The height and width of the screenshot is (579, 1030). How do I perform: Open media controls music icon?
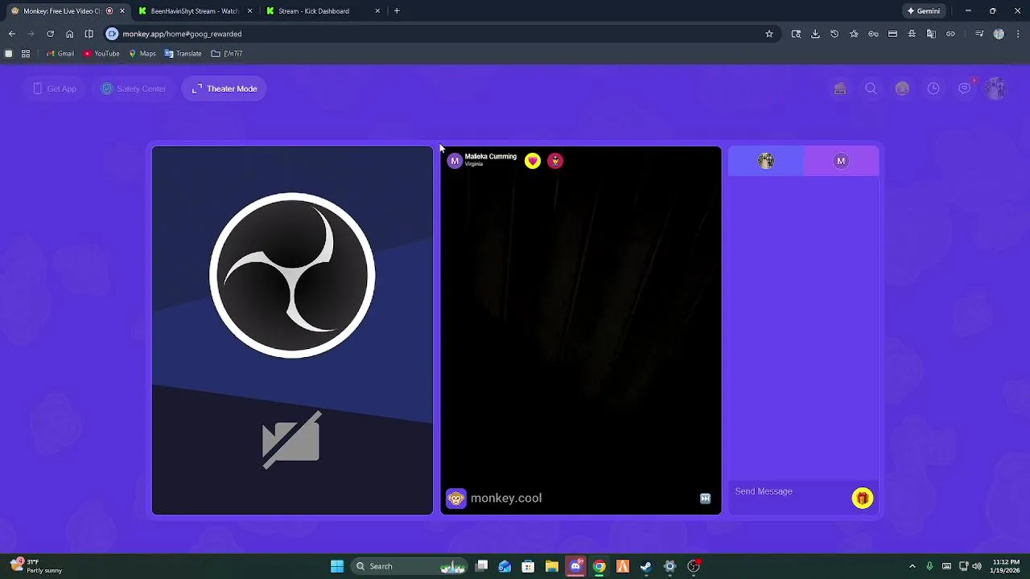pyautogui.click(x=979, y=34)
